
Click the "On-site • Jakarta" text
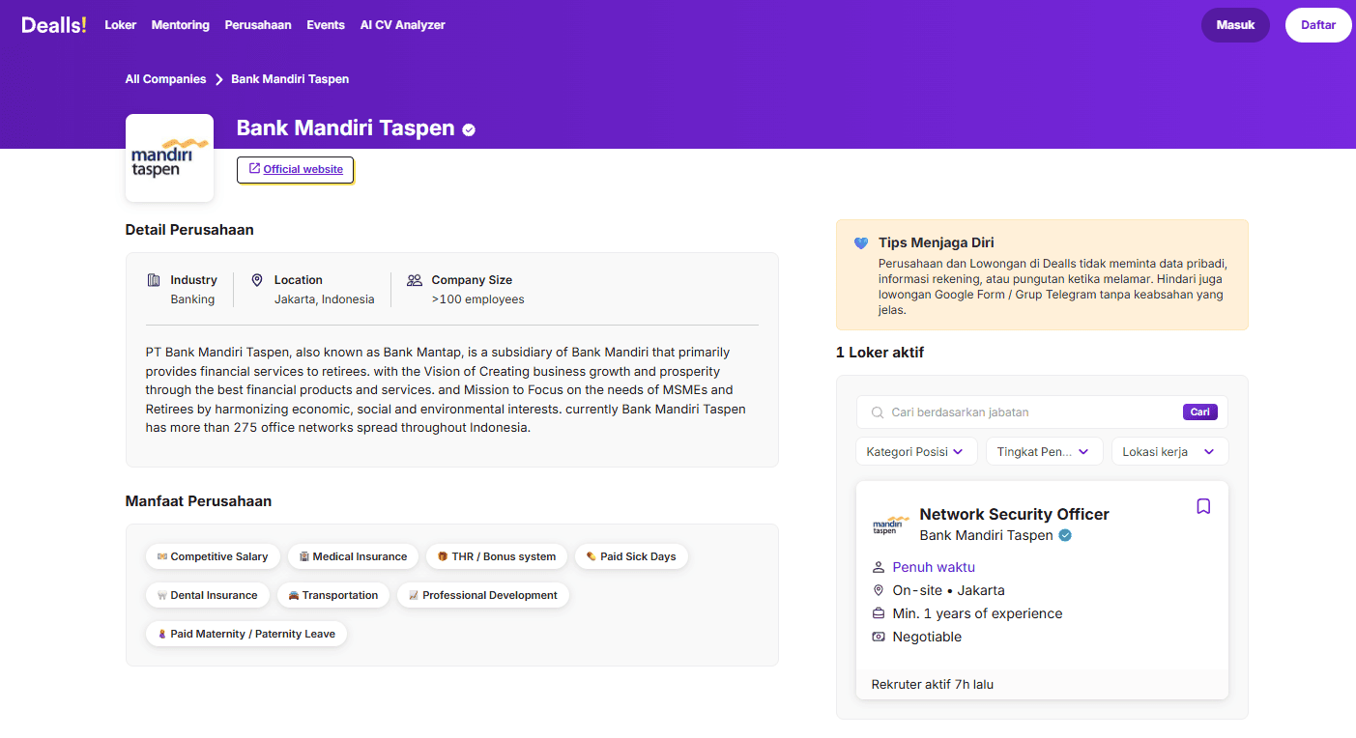948,590
